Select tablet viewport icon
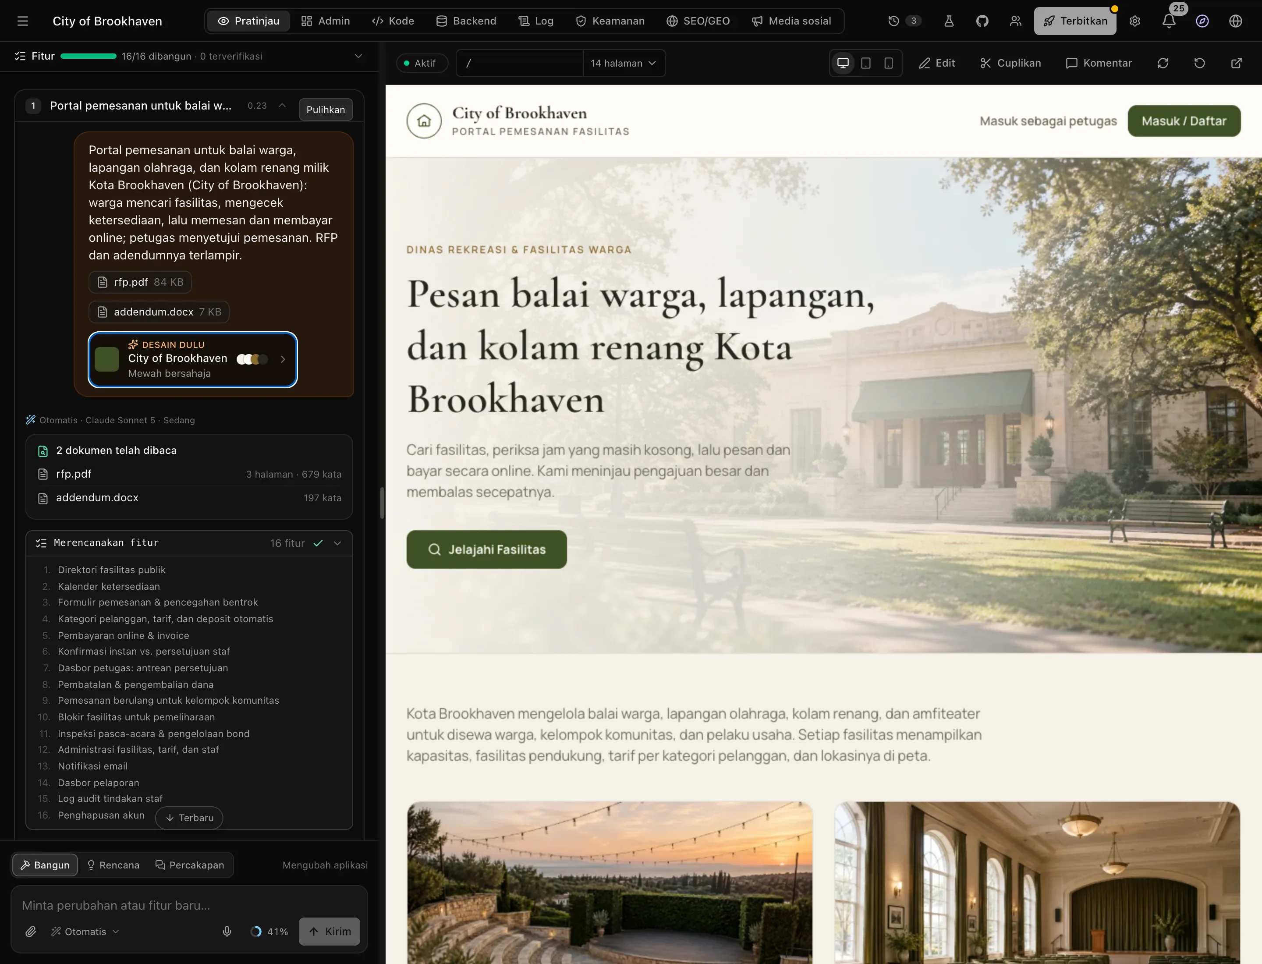The height and width of the screenshot is (964, 1262). 866,63
